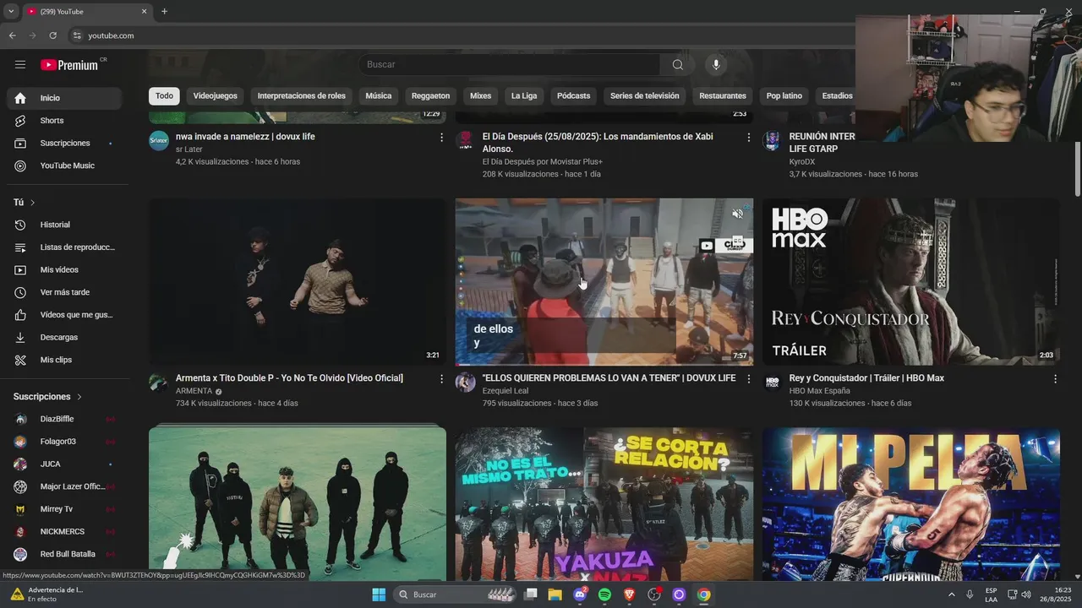Open the hamburger guide menu
Image resolution: width=1082 pixels, height=608 pixels.
20,65
